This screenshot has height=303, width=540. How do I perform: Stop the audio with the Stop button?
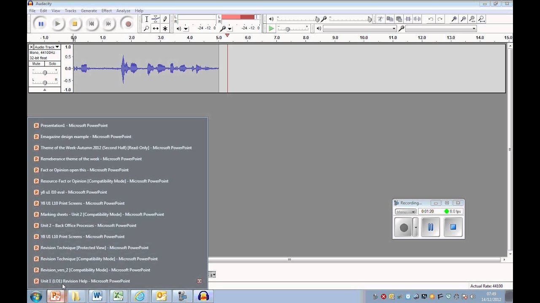75,24
